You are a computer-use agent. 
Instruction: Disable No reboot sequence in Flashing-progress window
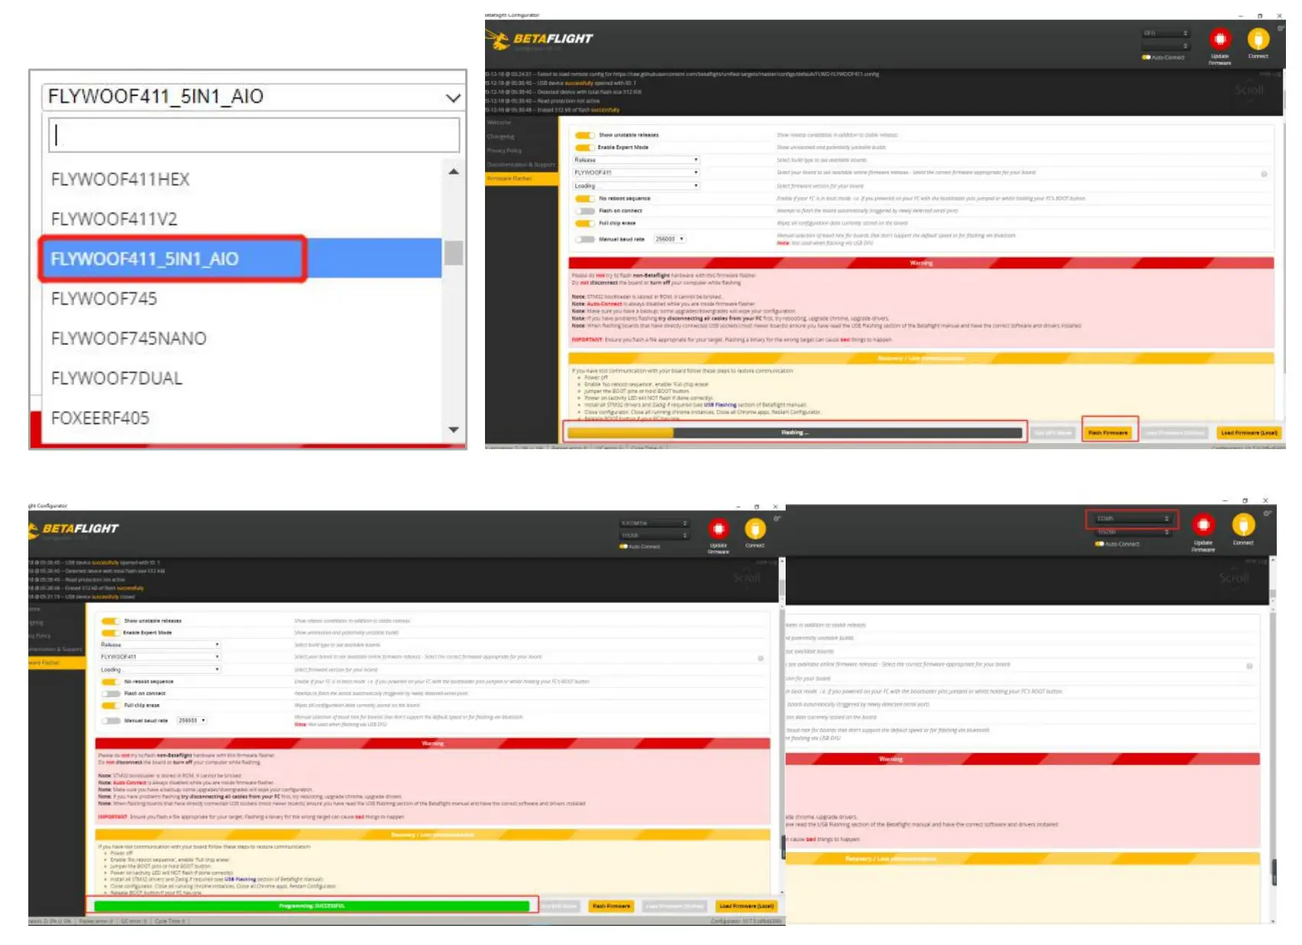point(584,198)
